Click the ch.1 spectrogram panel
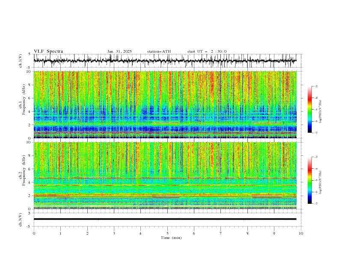Screen dimensions: 339x262 165,104
